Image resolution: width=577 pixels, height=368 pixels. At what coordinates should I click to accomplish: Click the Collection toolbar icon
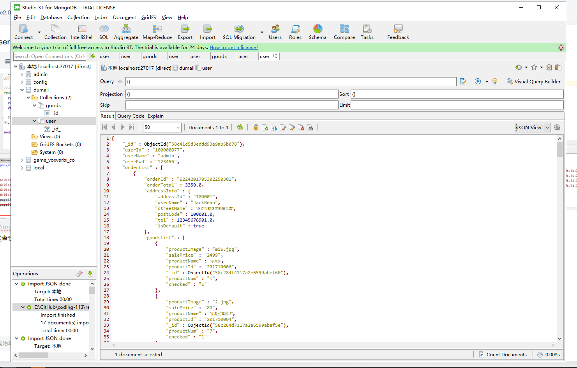pyautogui.click(x=55, y=32)
